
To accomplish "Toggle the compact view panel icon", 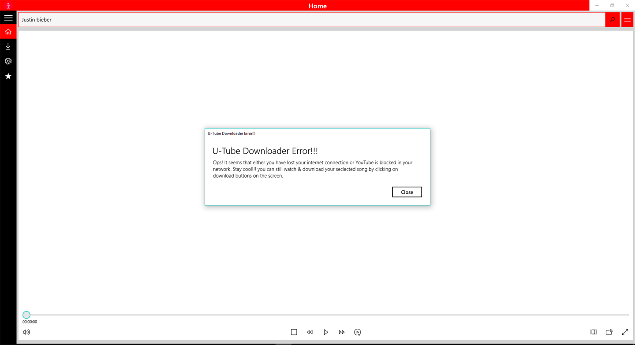I will tap(593, 332).
